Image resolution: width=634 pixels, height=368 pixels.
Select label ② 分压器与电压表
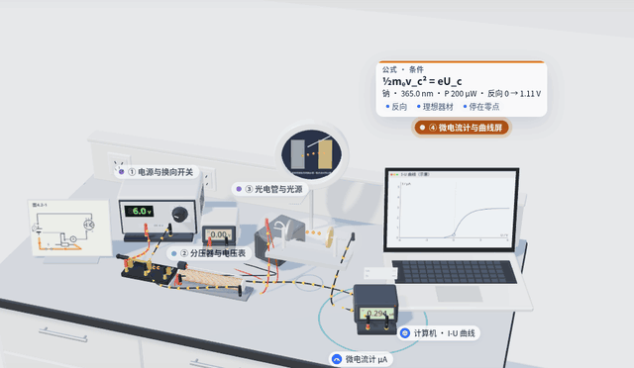(x=209, y=253)
